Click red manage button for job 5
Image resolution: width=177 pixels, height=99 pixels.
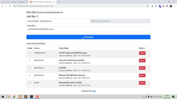click(x=142, y=83)
